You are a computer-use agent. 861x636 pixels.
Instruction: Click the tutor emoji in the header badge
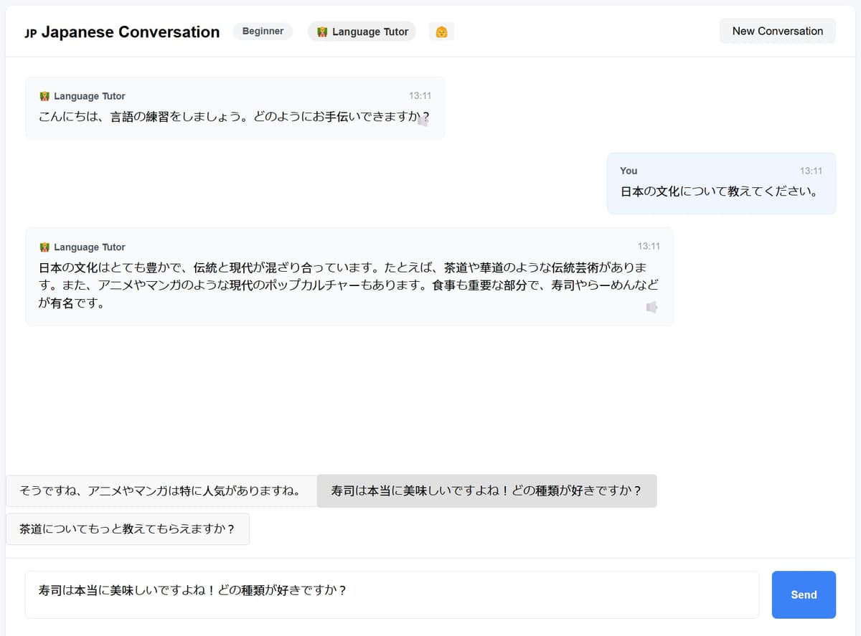click(322, 32)
